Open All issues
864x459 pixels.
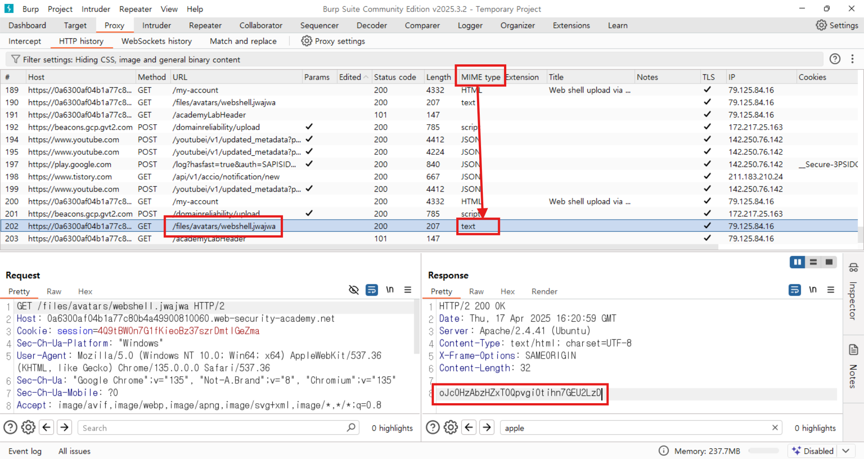click(x=74, y=451)
